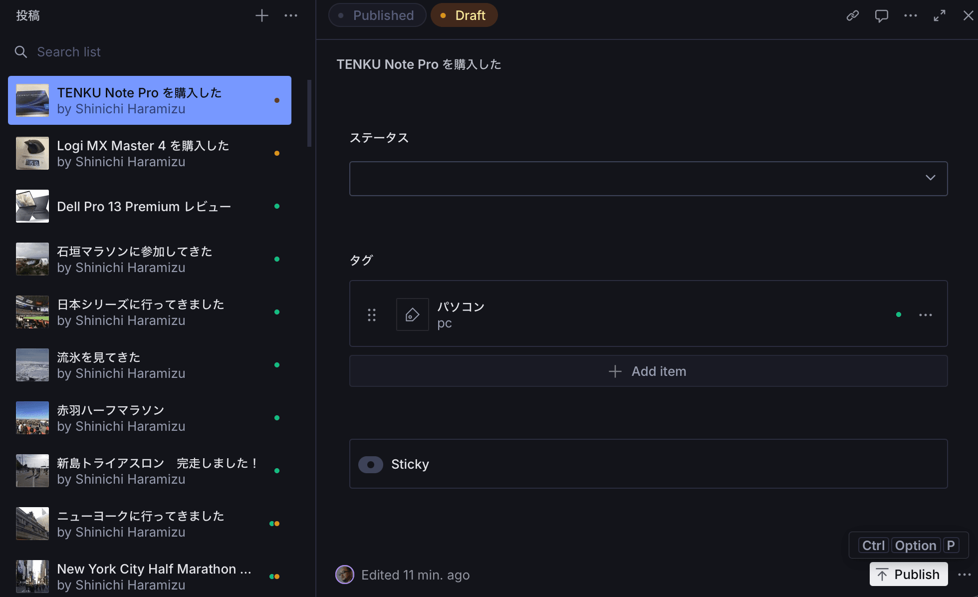Image resolution: width=978 pixels, height=597 pixels.
Task: Select the Logi MX Master 4 post thumbnail
Action: pyautogui.click(x=32, y=153)
